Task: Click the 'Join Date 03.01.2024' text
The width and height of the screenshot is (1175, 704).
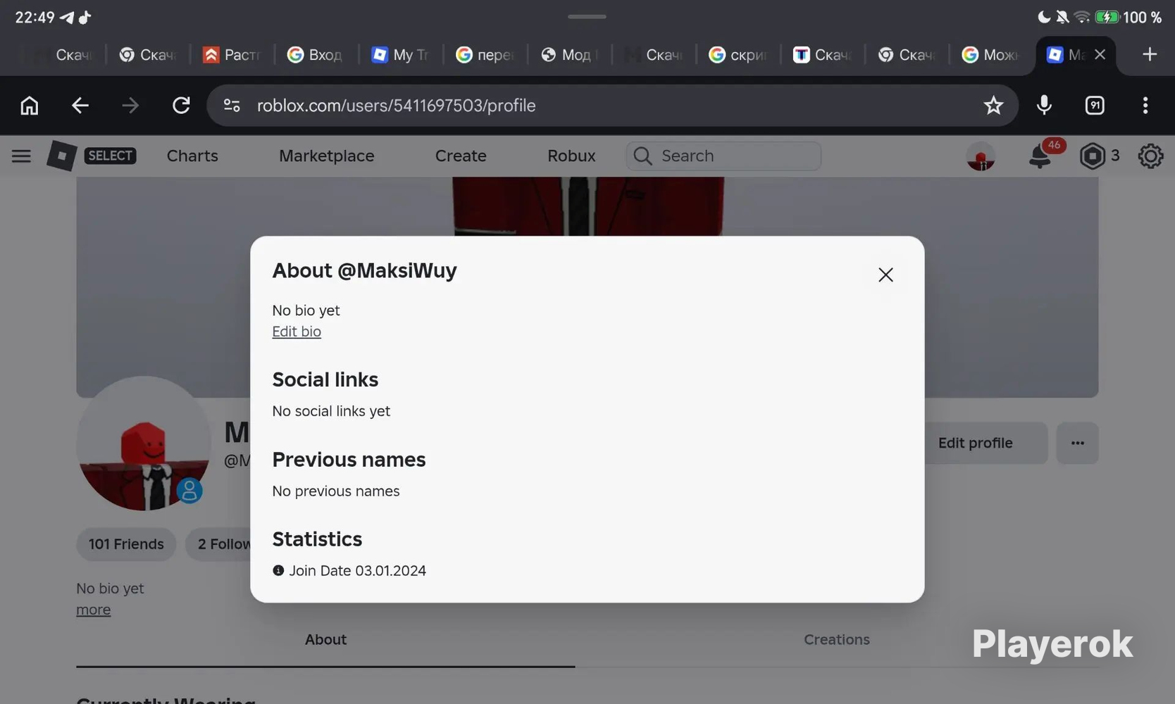Action: coord(357,571)
